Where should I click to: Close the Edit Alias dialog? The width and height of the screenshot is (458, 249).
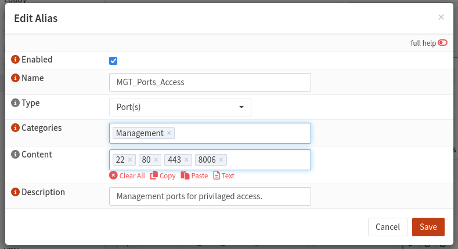pyautogui.click(x=441, y=17)
